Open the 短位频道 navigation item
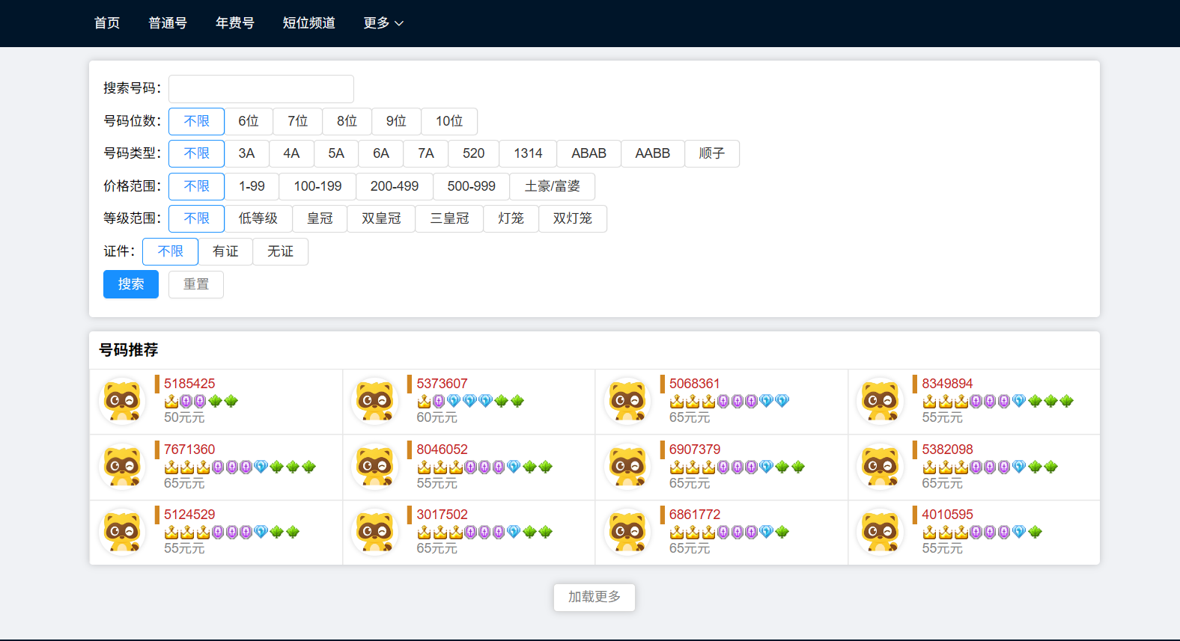This screenshot has height=641, width=1180. coord(308,23)
